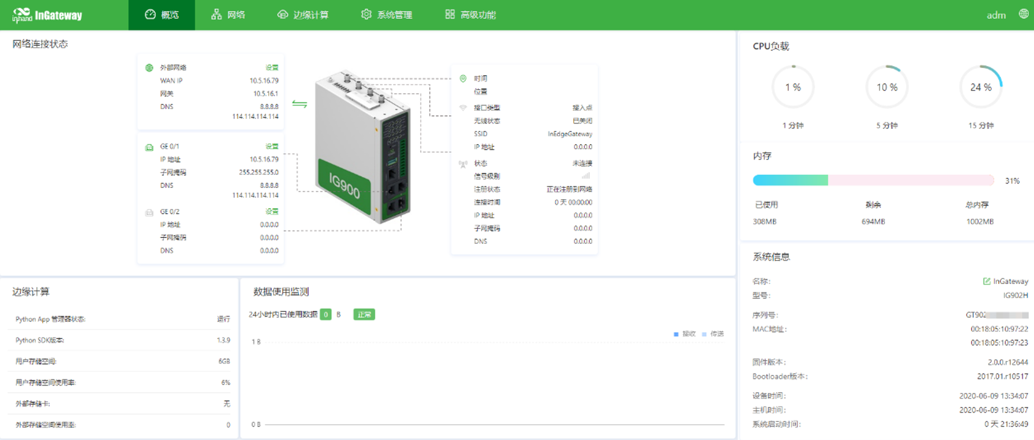Open the 高级功能 advanced features menu
Viewport: 1034px width, 440px height.
point(470,15)
